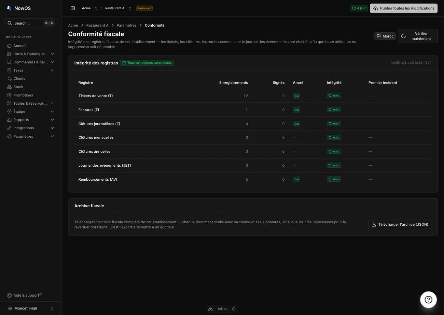The width and height of the screenshot is (444, 315).
Task: Click the Nuxt devtools mountain icon
Action: click(211, 309)
